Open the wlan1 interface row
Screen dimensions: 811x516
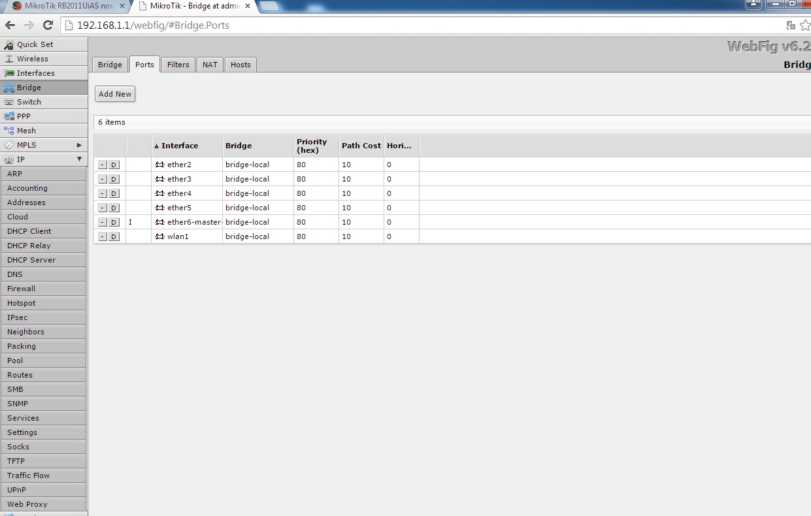(x=452, y=236)
